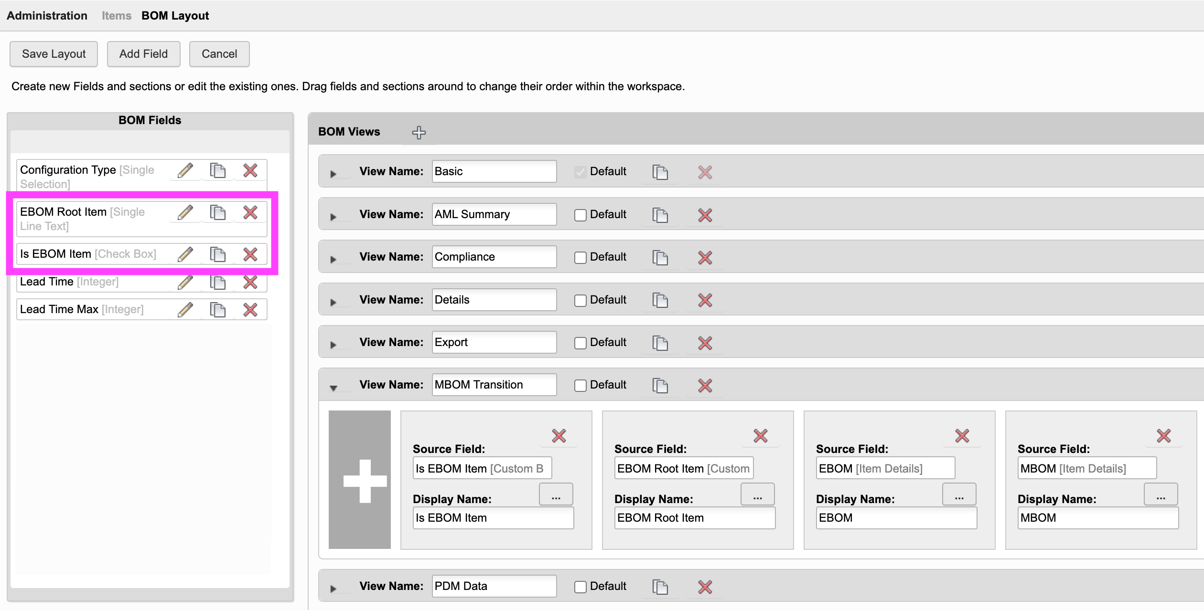
Task: Delete the Is EBOM Item field
Action: (x=250, y=254)
